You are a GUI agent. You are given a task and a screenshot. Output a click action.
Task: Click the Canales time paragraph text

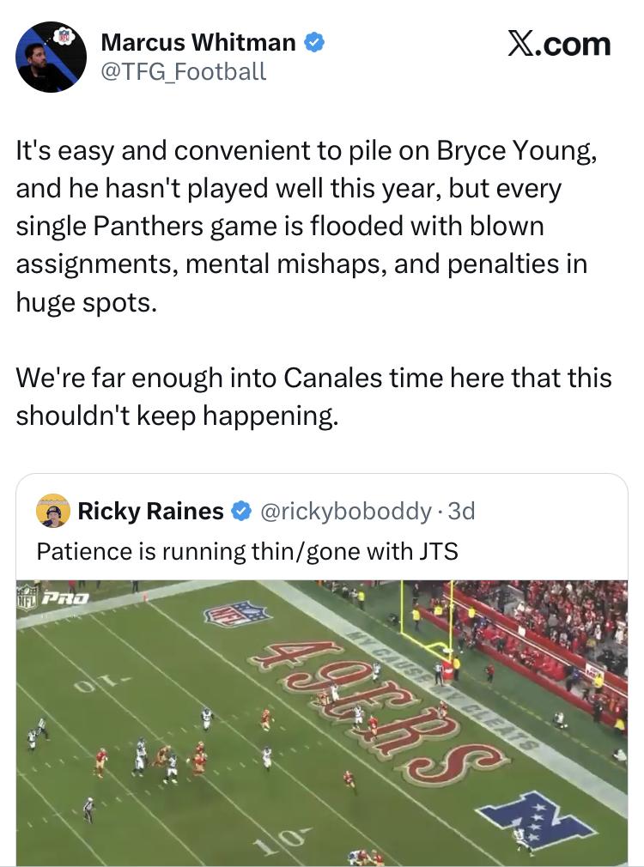click(313, 396)
